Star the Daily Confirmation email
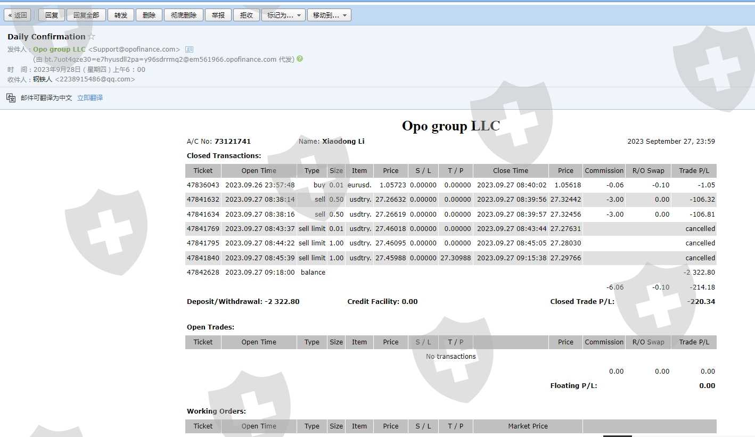 [92, 37]
